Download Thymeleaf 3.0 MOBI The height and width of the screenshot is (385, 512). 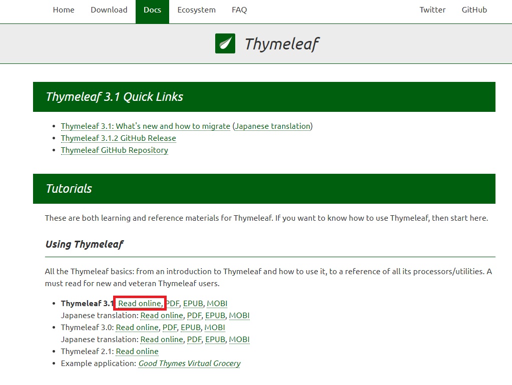(x=215, y=328)
